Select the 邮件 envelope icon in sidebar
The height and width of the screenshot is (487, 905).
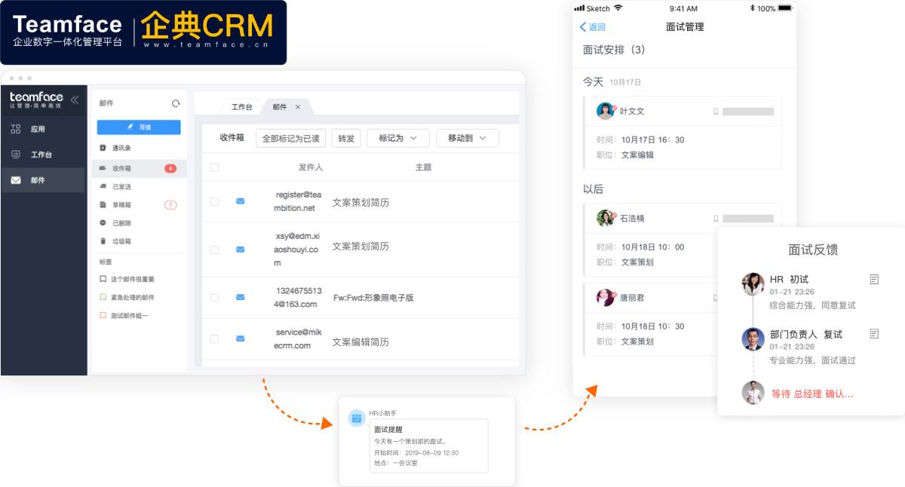[16, 180]
